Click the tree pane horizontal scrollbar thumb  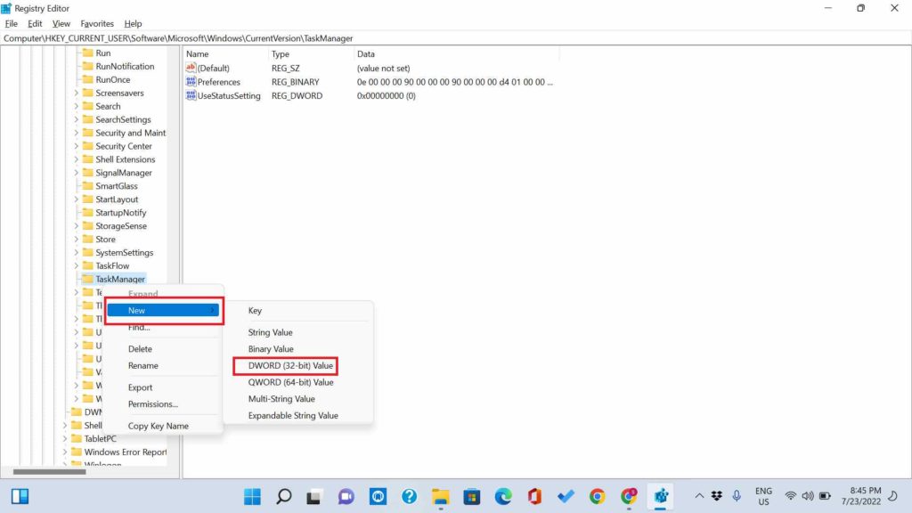click(50, 472)
